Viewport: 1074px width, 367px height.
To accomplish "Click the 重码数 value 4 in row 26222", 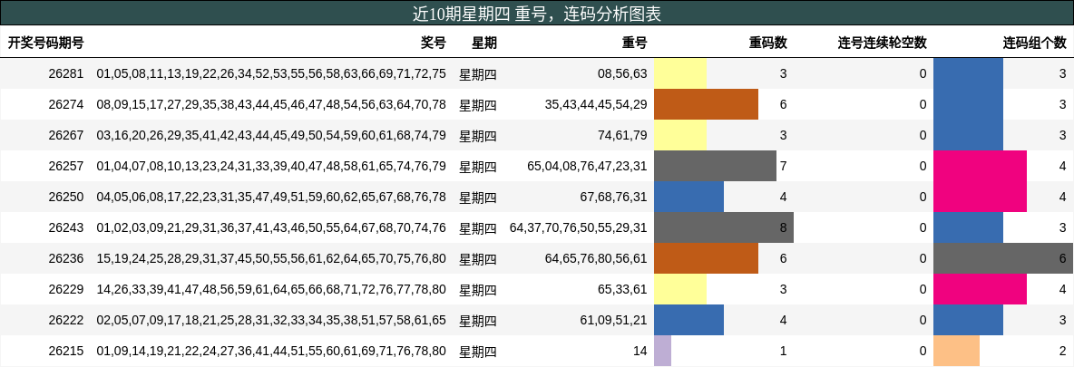I will [x=784, y=320].
